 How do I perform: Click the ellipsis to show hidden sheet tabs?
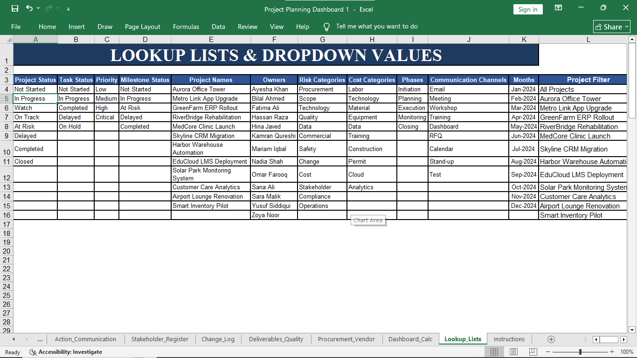(40, 339)
